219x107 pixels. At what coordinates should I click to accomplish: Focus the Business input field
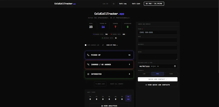(x=158, y=48)
